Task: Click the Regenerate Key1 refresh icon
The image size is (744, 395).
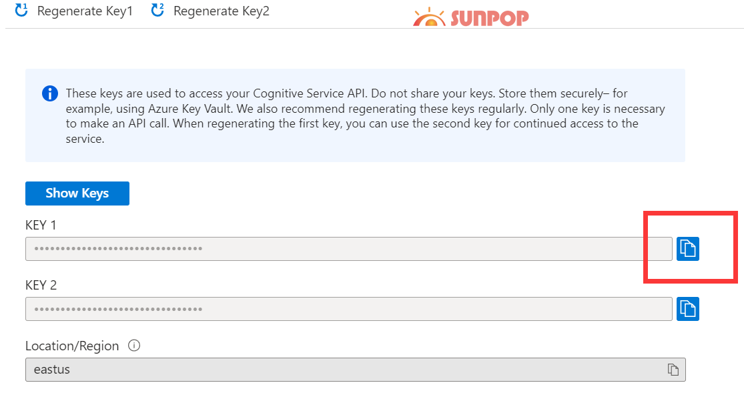Action: click(21, 10)
